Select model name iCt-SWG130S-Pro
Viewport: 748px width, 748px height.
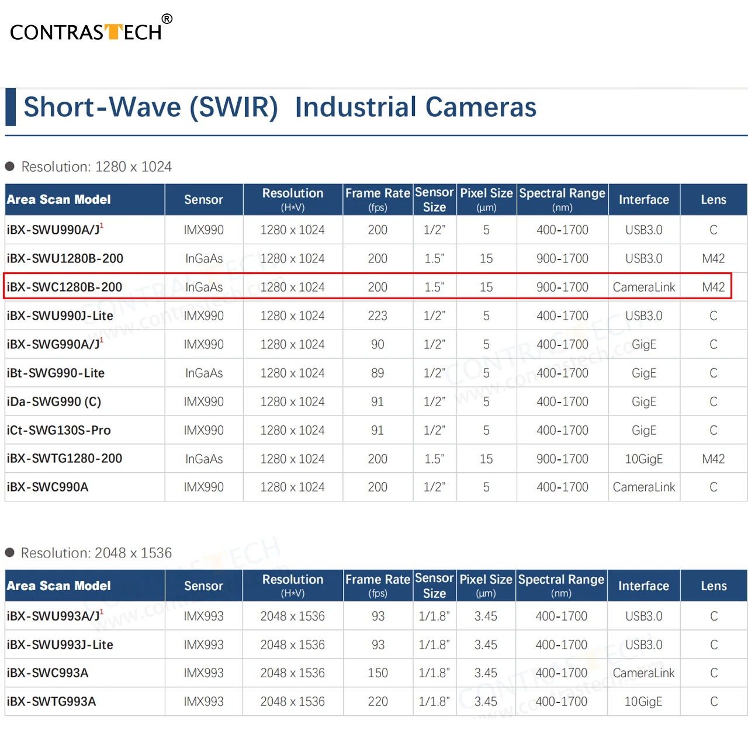point(58,430)
